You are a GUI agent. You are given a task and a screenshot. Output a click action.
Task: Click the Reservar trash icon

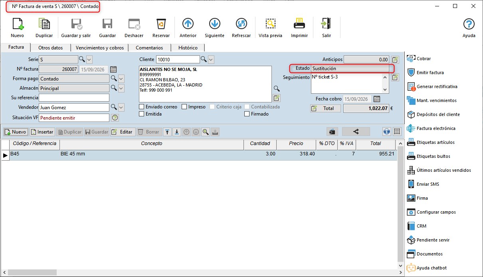tap(161, 24)
